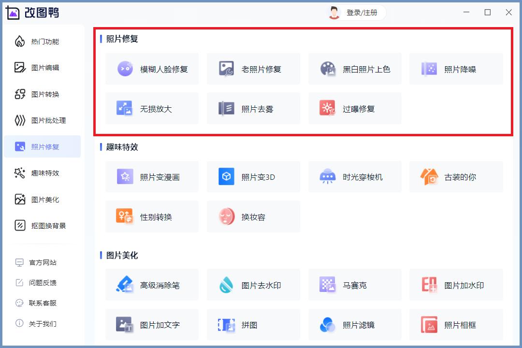Open the 照片降噪 denoise tool
The image size is (522, 348).
[456, 69]
